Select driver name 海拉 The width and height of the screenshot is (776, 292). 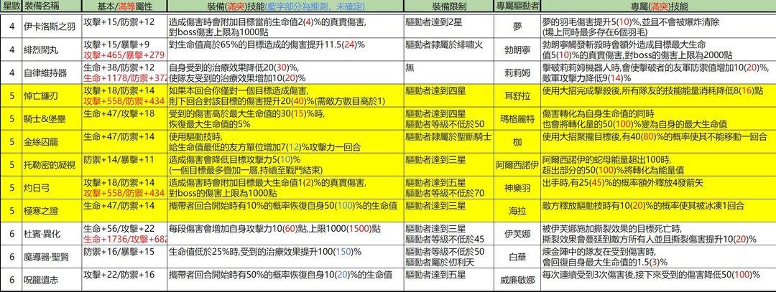pos(517,211)
